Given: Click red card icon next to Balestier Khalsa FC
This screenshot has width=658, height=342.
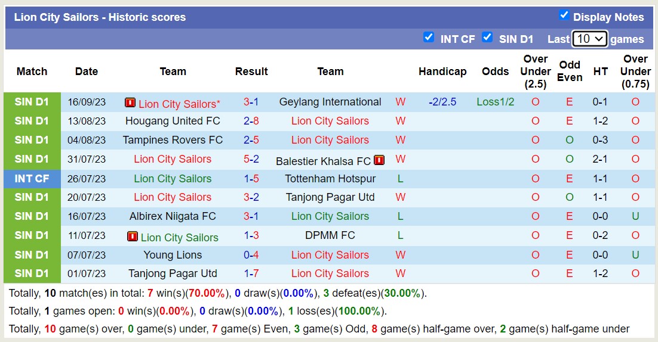Looking at the screenshot, I should point(379,160).
